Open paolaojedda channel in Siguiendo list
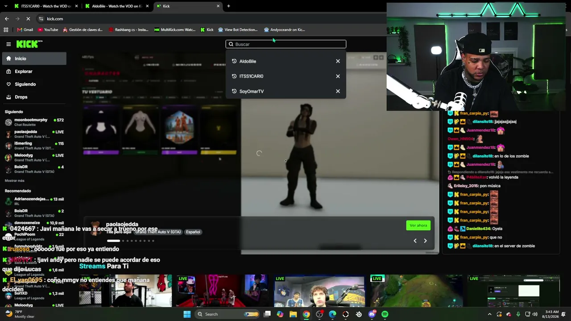This screenshot has width=571, height=321. pos(34,134)
